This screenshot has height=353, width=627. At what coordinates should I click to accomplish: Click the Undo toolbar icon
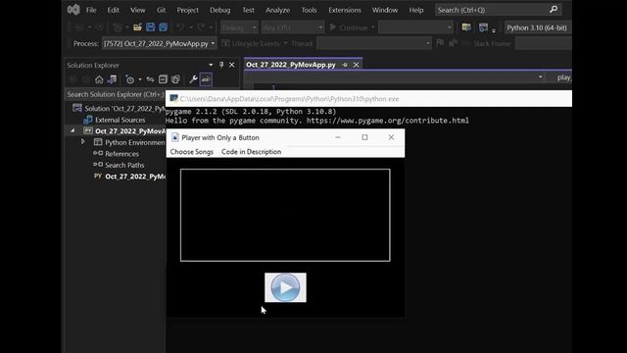[x=180, y=27]
